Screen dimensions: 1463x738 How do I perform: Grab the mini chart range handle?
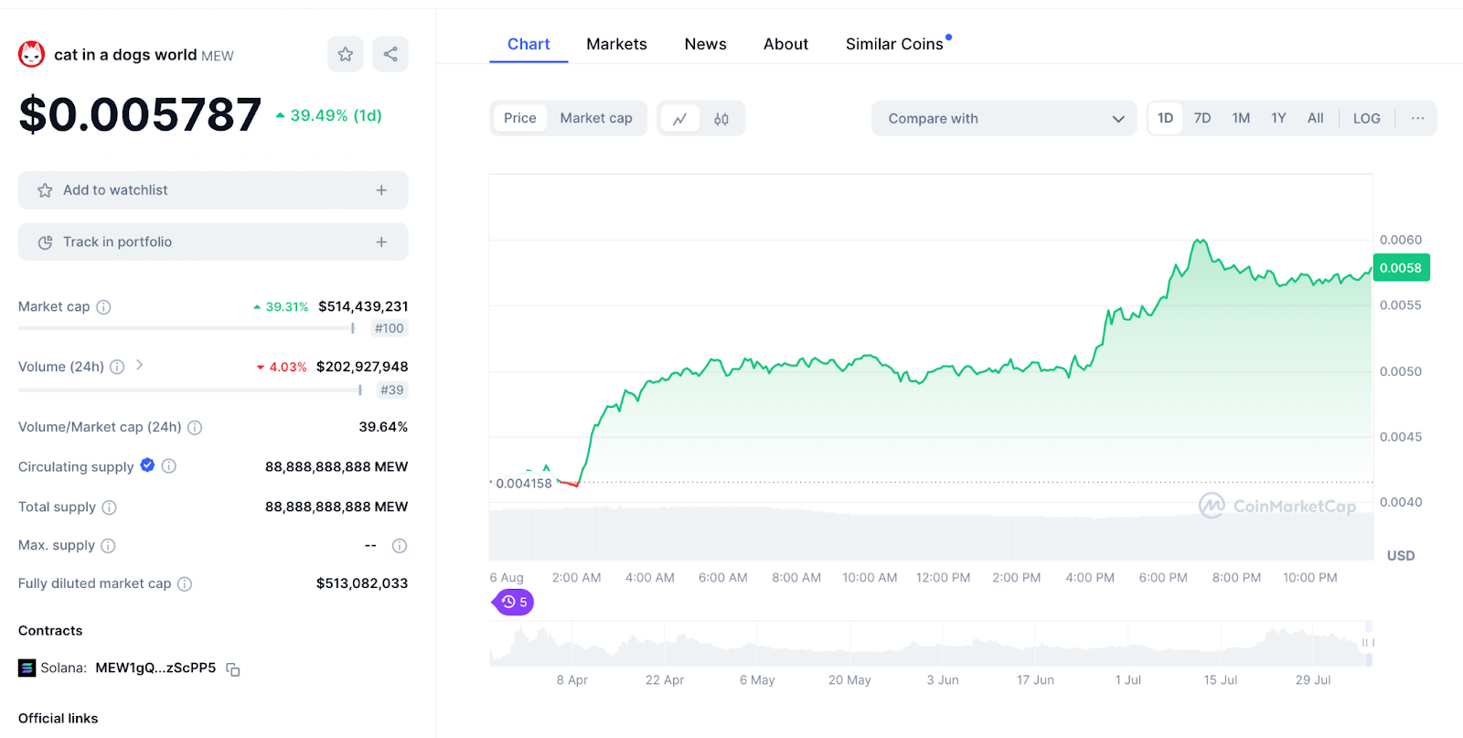1369,643
